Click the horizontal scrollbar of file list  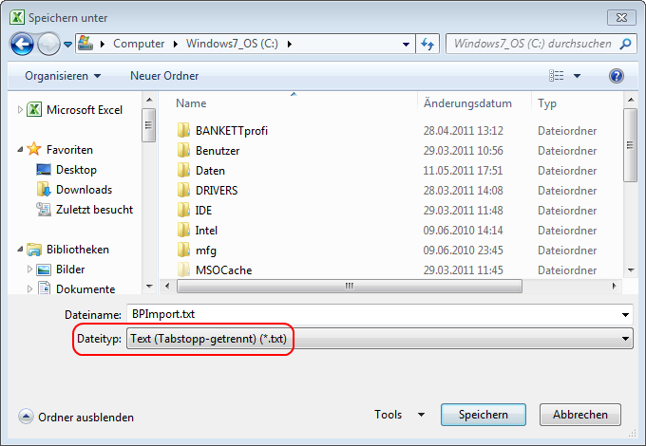tap(350, 286)
